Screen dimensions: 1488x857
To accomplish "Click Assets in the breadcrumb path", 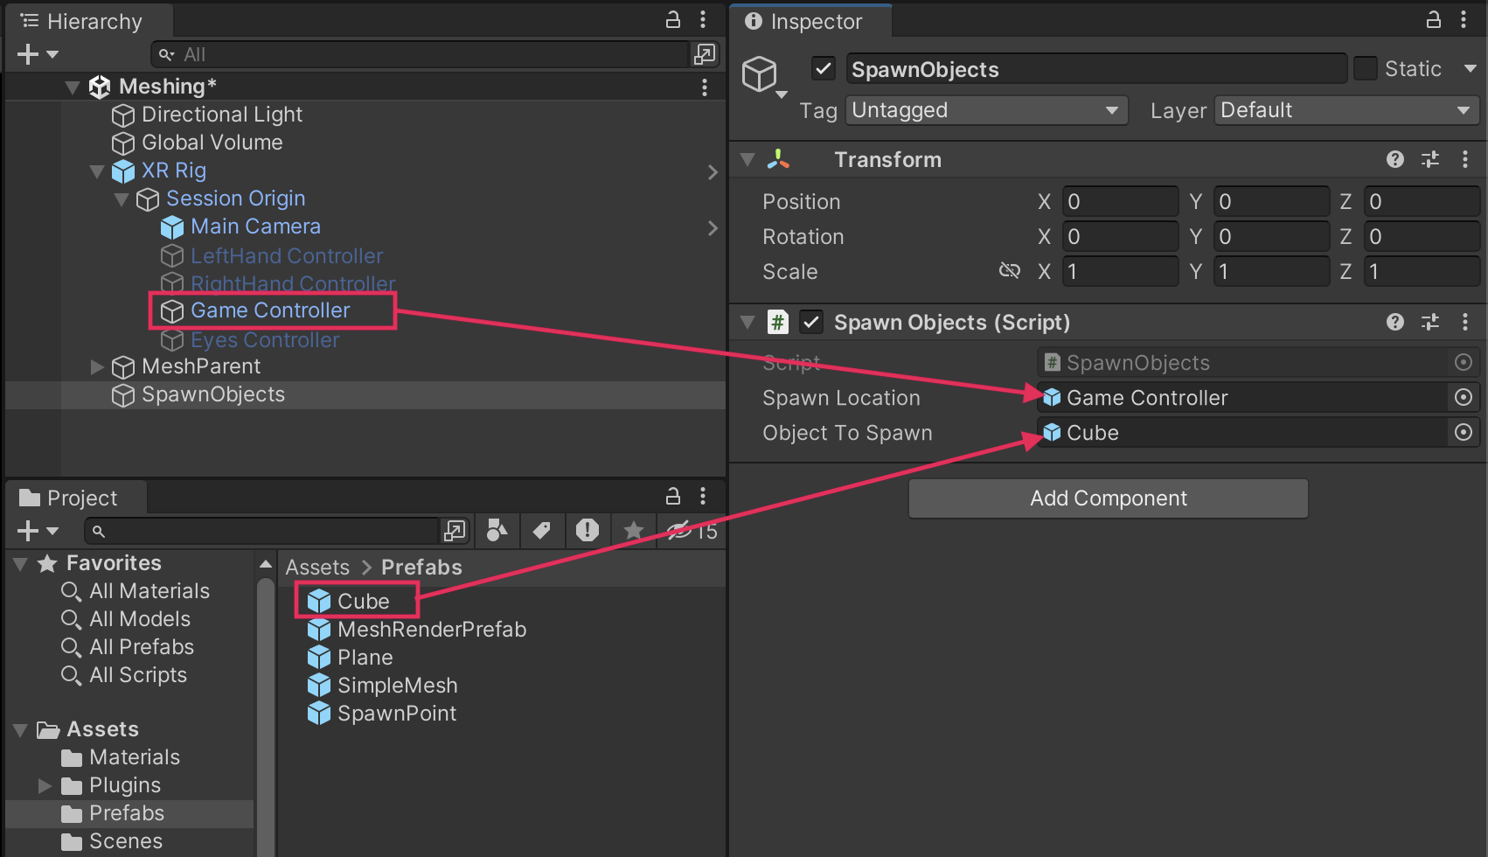I will [317, 568].
